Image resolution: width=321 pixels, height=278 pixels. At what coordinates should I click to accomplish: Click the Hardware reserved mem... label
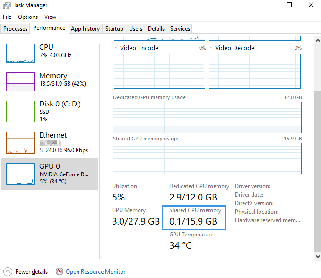pyautogui.click(x=268, y=220)
